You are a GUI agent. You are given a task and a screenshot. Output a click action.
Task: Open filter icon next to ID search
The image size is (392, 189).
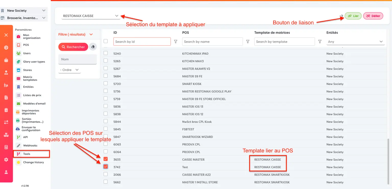click(x=176, y=42)
